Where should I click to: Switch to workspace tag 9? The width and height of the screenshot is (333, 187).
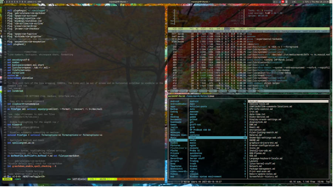coord(25,1)
